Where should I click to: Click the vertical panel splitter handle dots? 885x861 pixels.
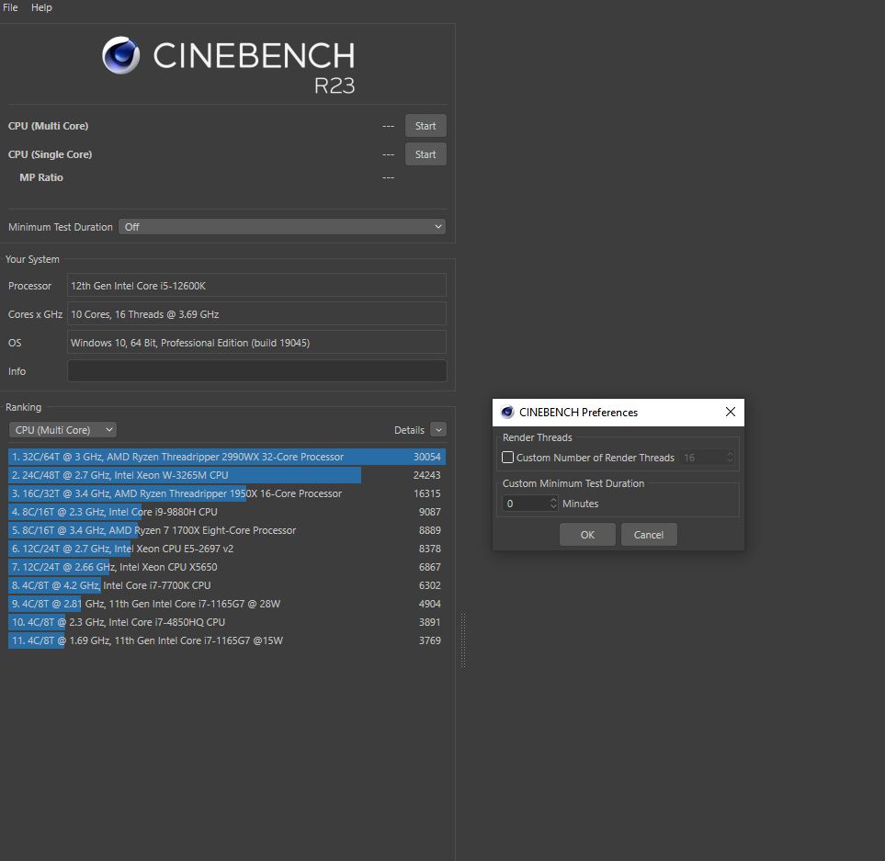(463, 640)
